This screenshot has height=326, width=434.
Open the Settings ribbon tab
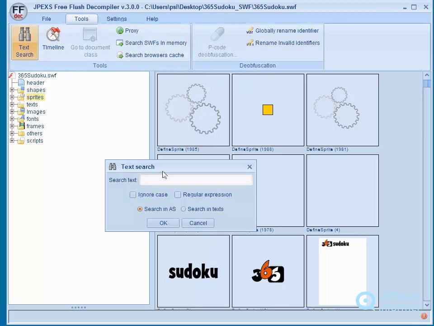point(117,19)
